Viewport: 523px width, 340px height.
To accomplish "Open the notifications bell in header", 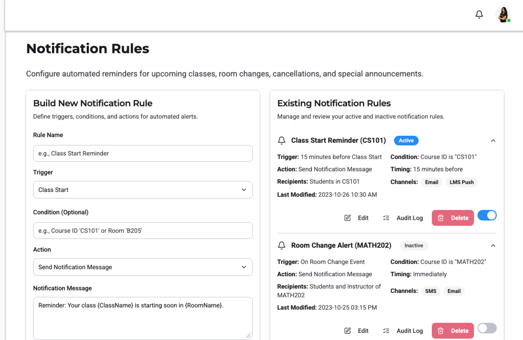I will 479,14.
